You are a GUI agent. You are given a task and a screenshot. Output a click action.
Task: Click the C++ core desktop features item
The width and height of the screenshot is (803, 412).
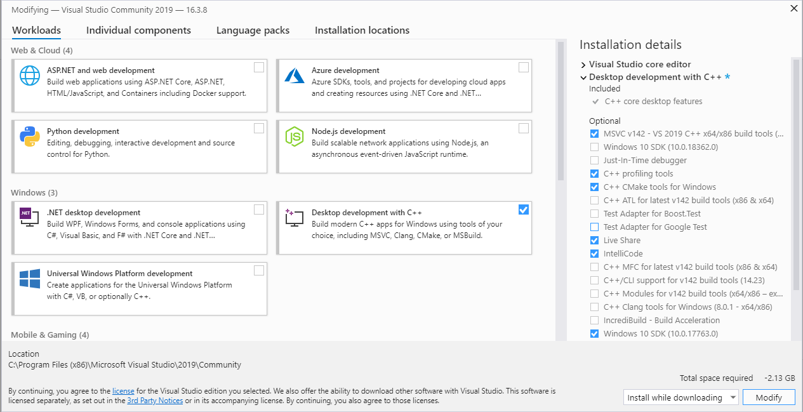point(653,102)
